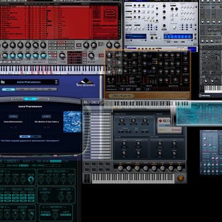
Task: Select the cyan highlighted middle tab above patch info
Action: click(x=30, y=99)
